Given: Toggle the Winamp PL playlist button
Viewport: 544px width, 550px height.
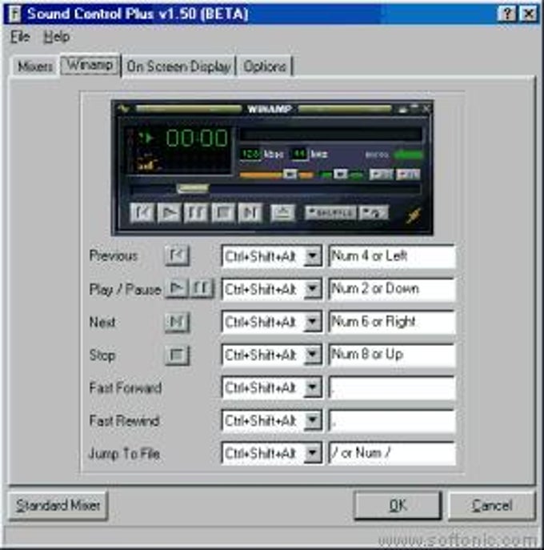Looking at the screenshot, I should pos(408,174).
